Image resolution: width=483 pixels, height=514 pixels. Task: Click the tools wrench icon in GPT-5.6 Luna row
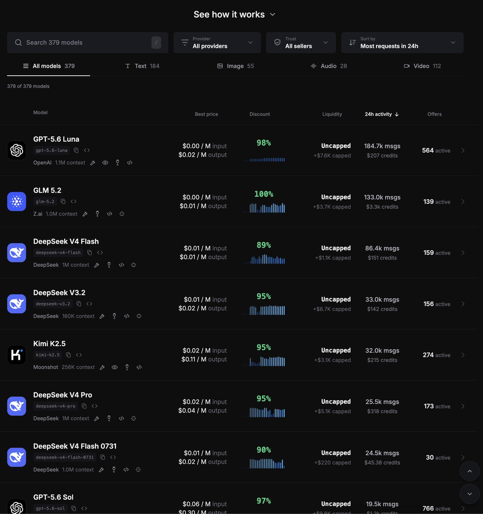point(93,163)
